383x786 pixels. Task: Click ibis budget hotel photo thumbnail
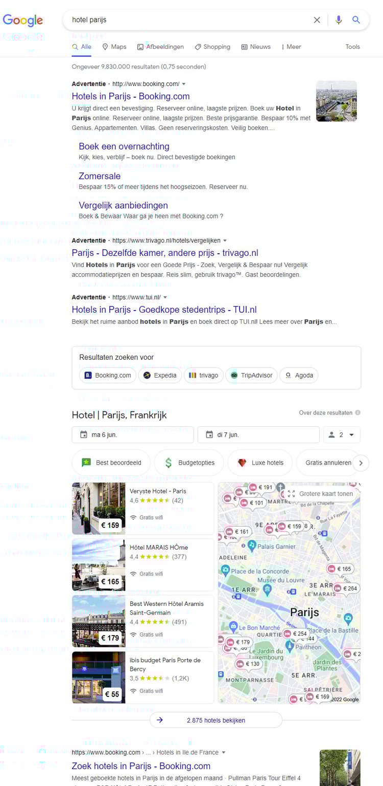click(99, 678)
